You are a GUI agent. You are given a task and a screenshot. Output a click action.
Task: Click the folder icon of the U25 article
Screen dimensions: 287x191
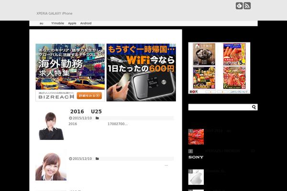pos(97,118)
